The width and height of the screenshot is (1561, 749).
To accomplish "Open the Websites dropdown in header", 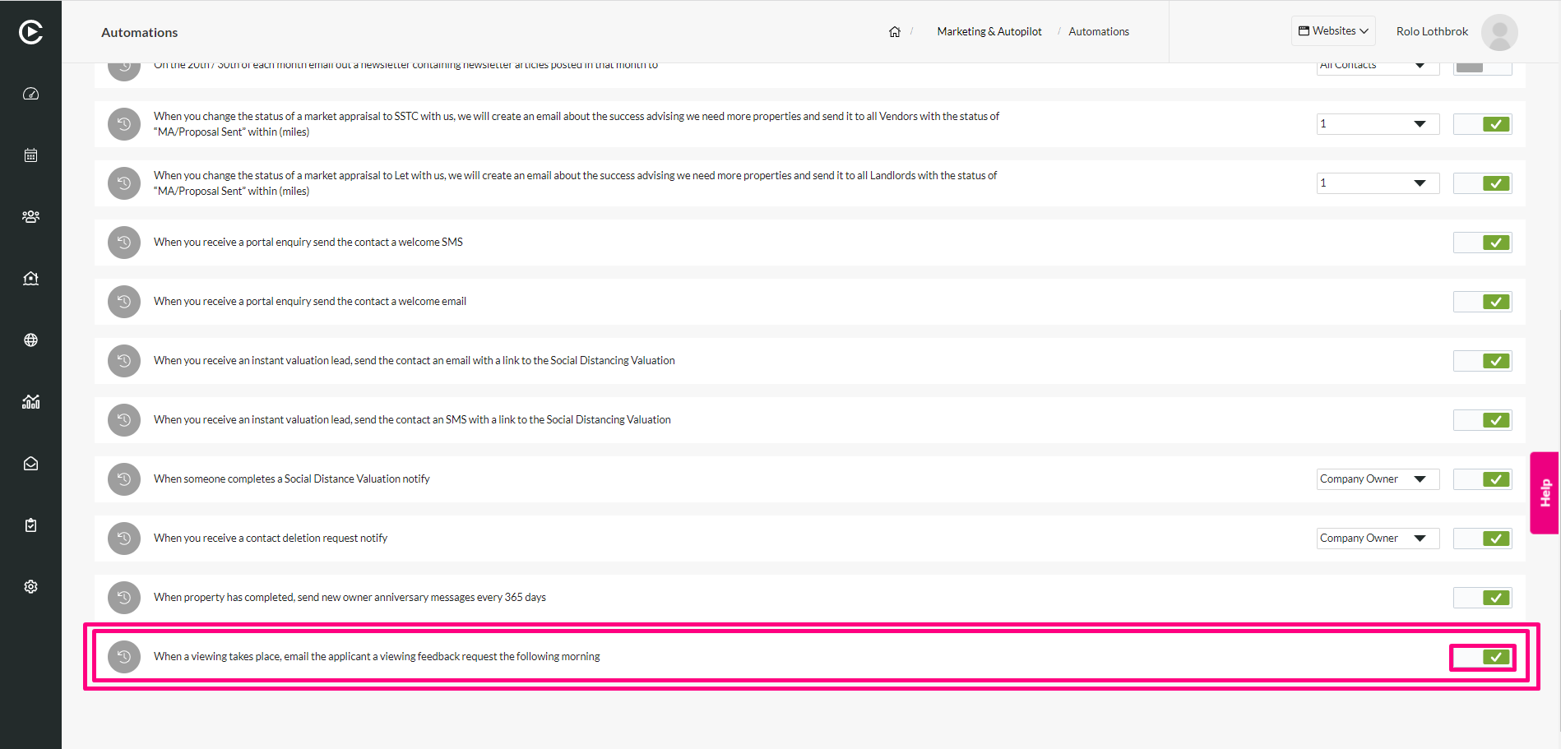I will tap(1333, 31).
